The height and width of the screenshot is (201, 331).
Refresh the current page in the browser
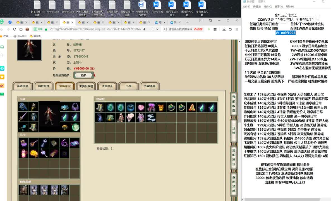15,29
